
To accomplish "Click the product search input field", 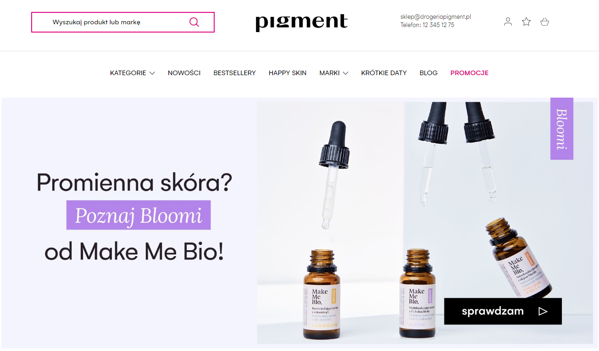I will click(x=123, y=22).
